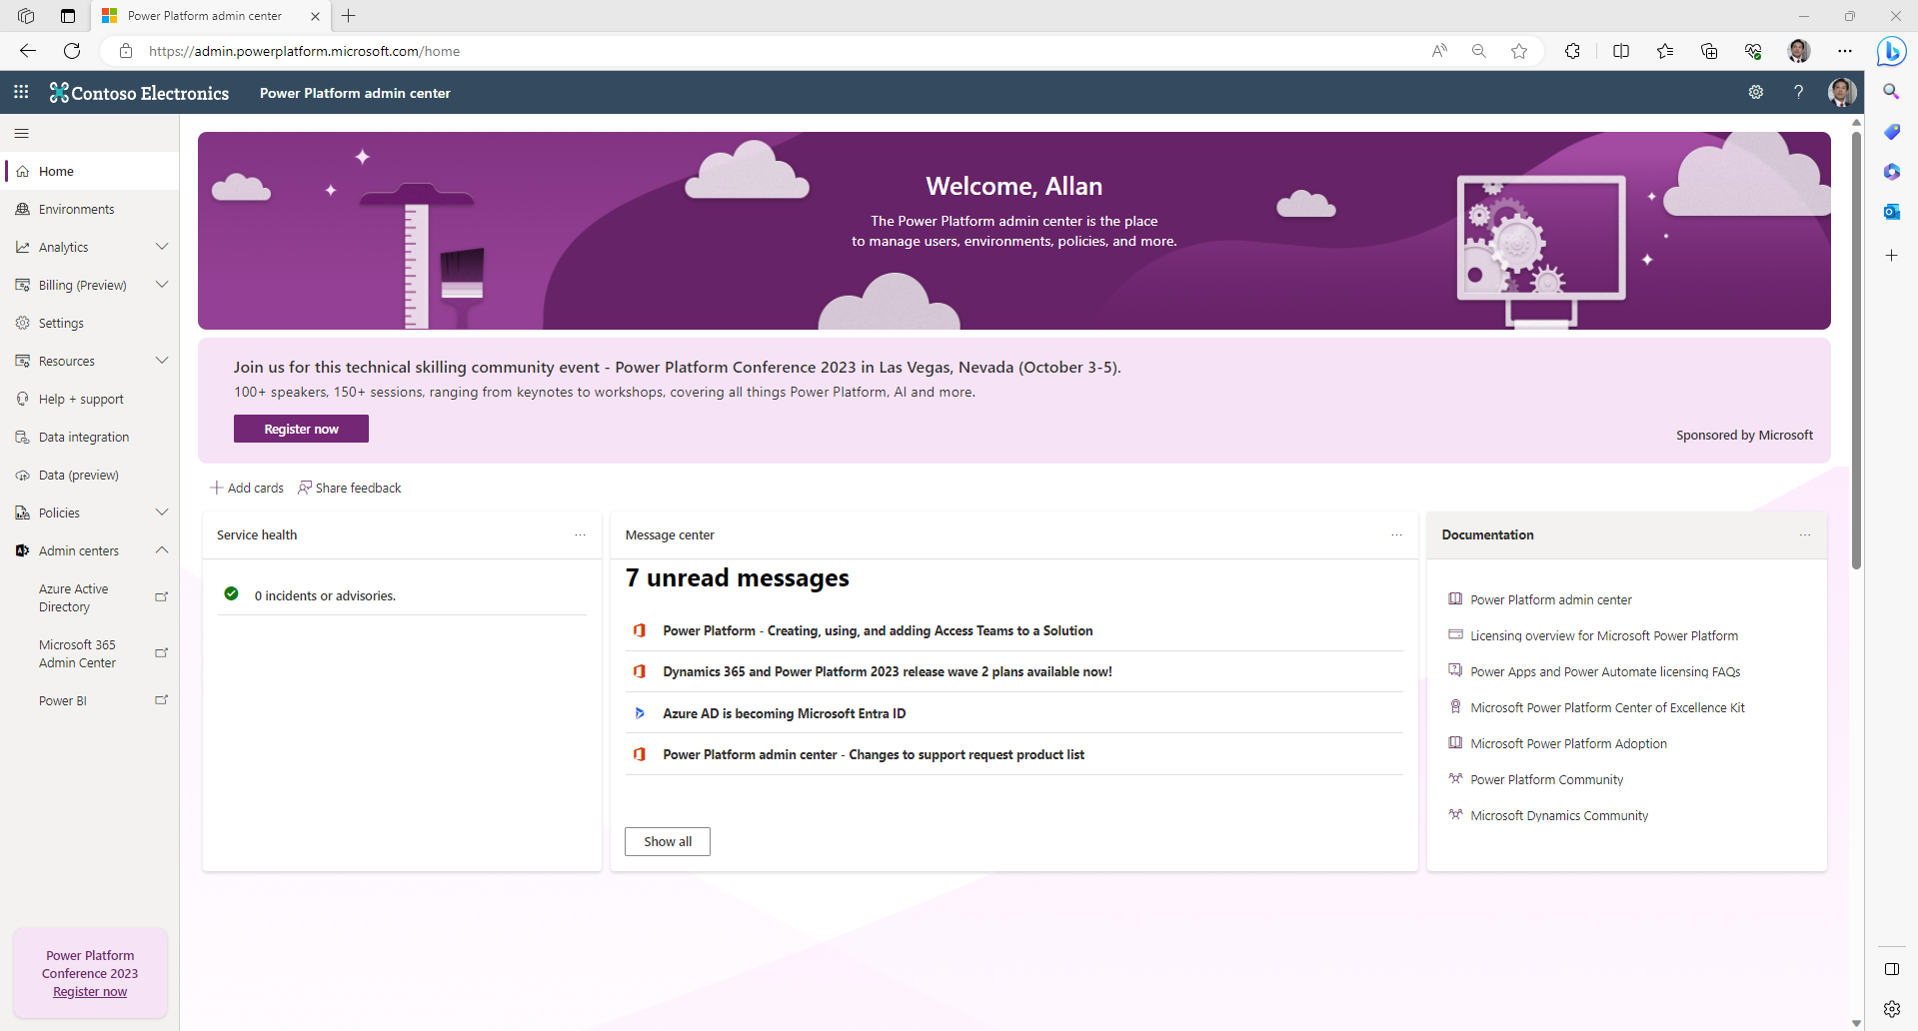Open Data integration from the sidebar
Viewport: 1918px width, 1031px height.
(x=83, y=437)
